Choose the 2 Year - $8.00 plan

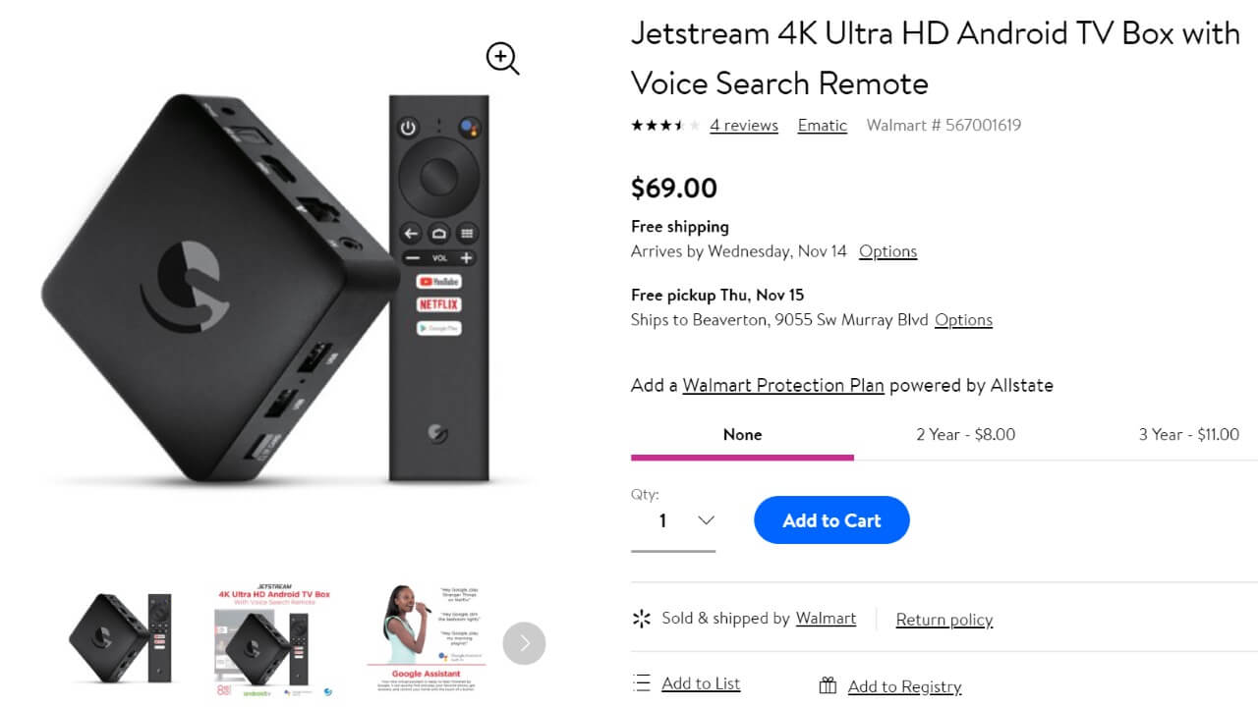tap(965, 434)
